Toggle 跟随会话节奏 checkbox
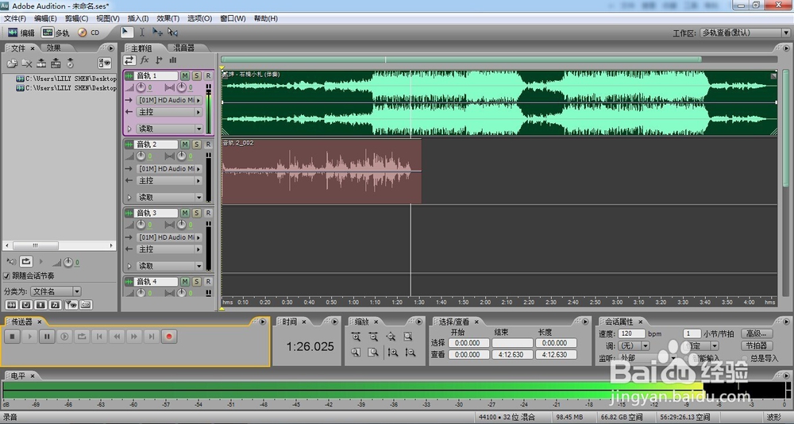The width and height of the screenshot is (794, 424). coord(6,276)
